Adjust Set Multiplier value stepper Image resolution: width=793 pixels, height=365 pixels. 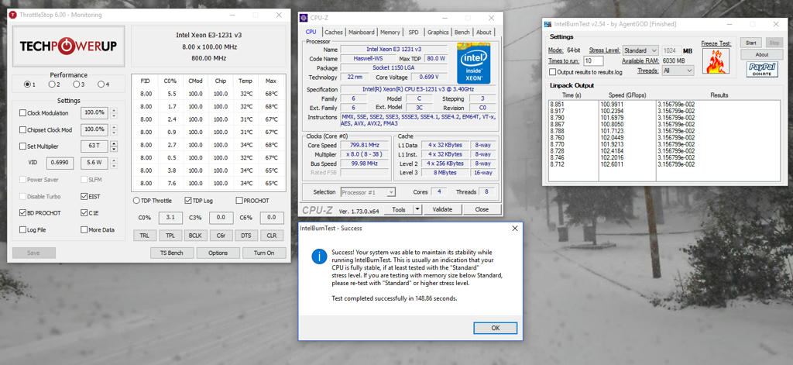pyautogui.click(x=114, y=146)
